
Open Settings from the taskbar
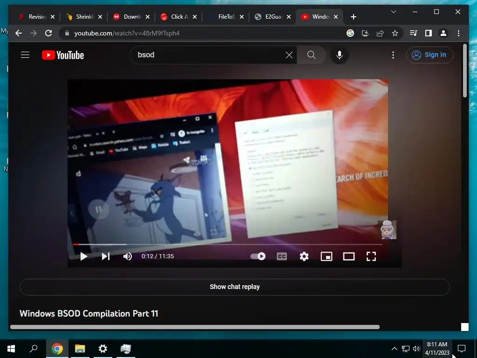(103, 349)
